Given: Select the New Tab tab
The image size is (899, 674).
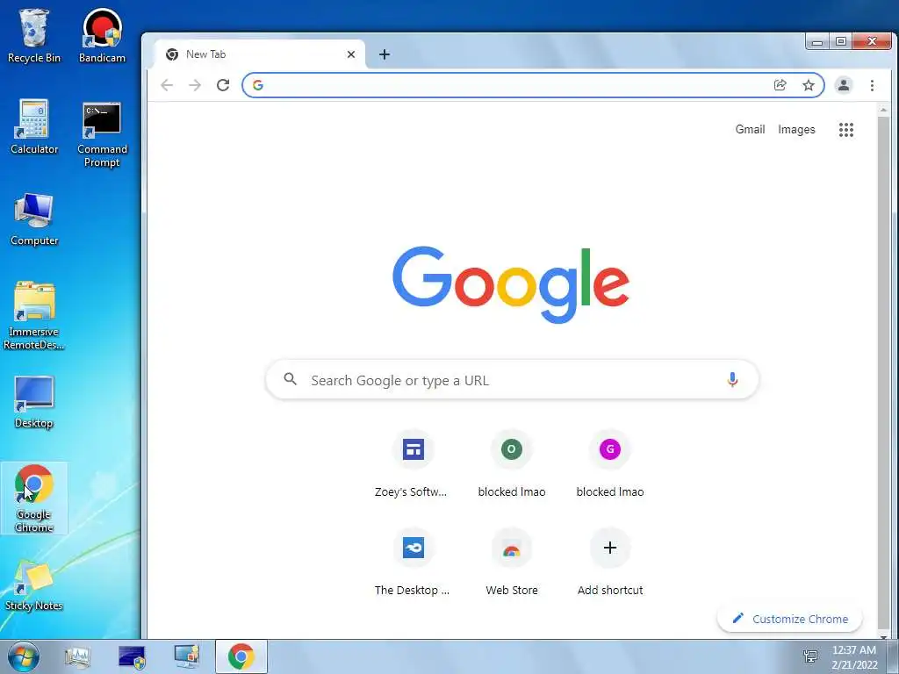Looking at the screenshot, I should click(260, 54).
